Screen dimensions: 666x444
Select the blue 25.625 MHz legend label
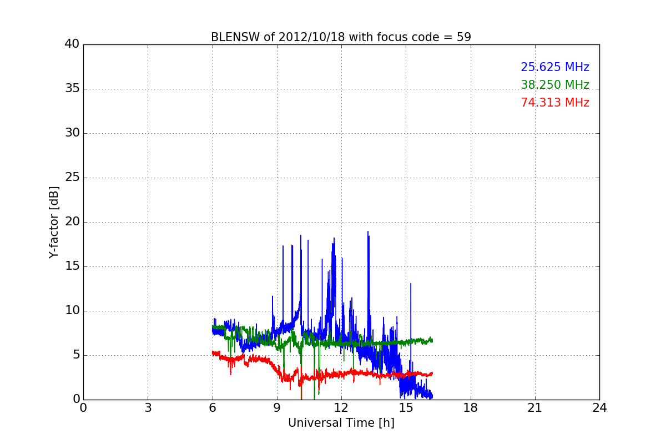pos(555,67)
